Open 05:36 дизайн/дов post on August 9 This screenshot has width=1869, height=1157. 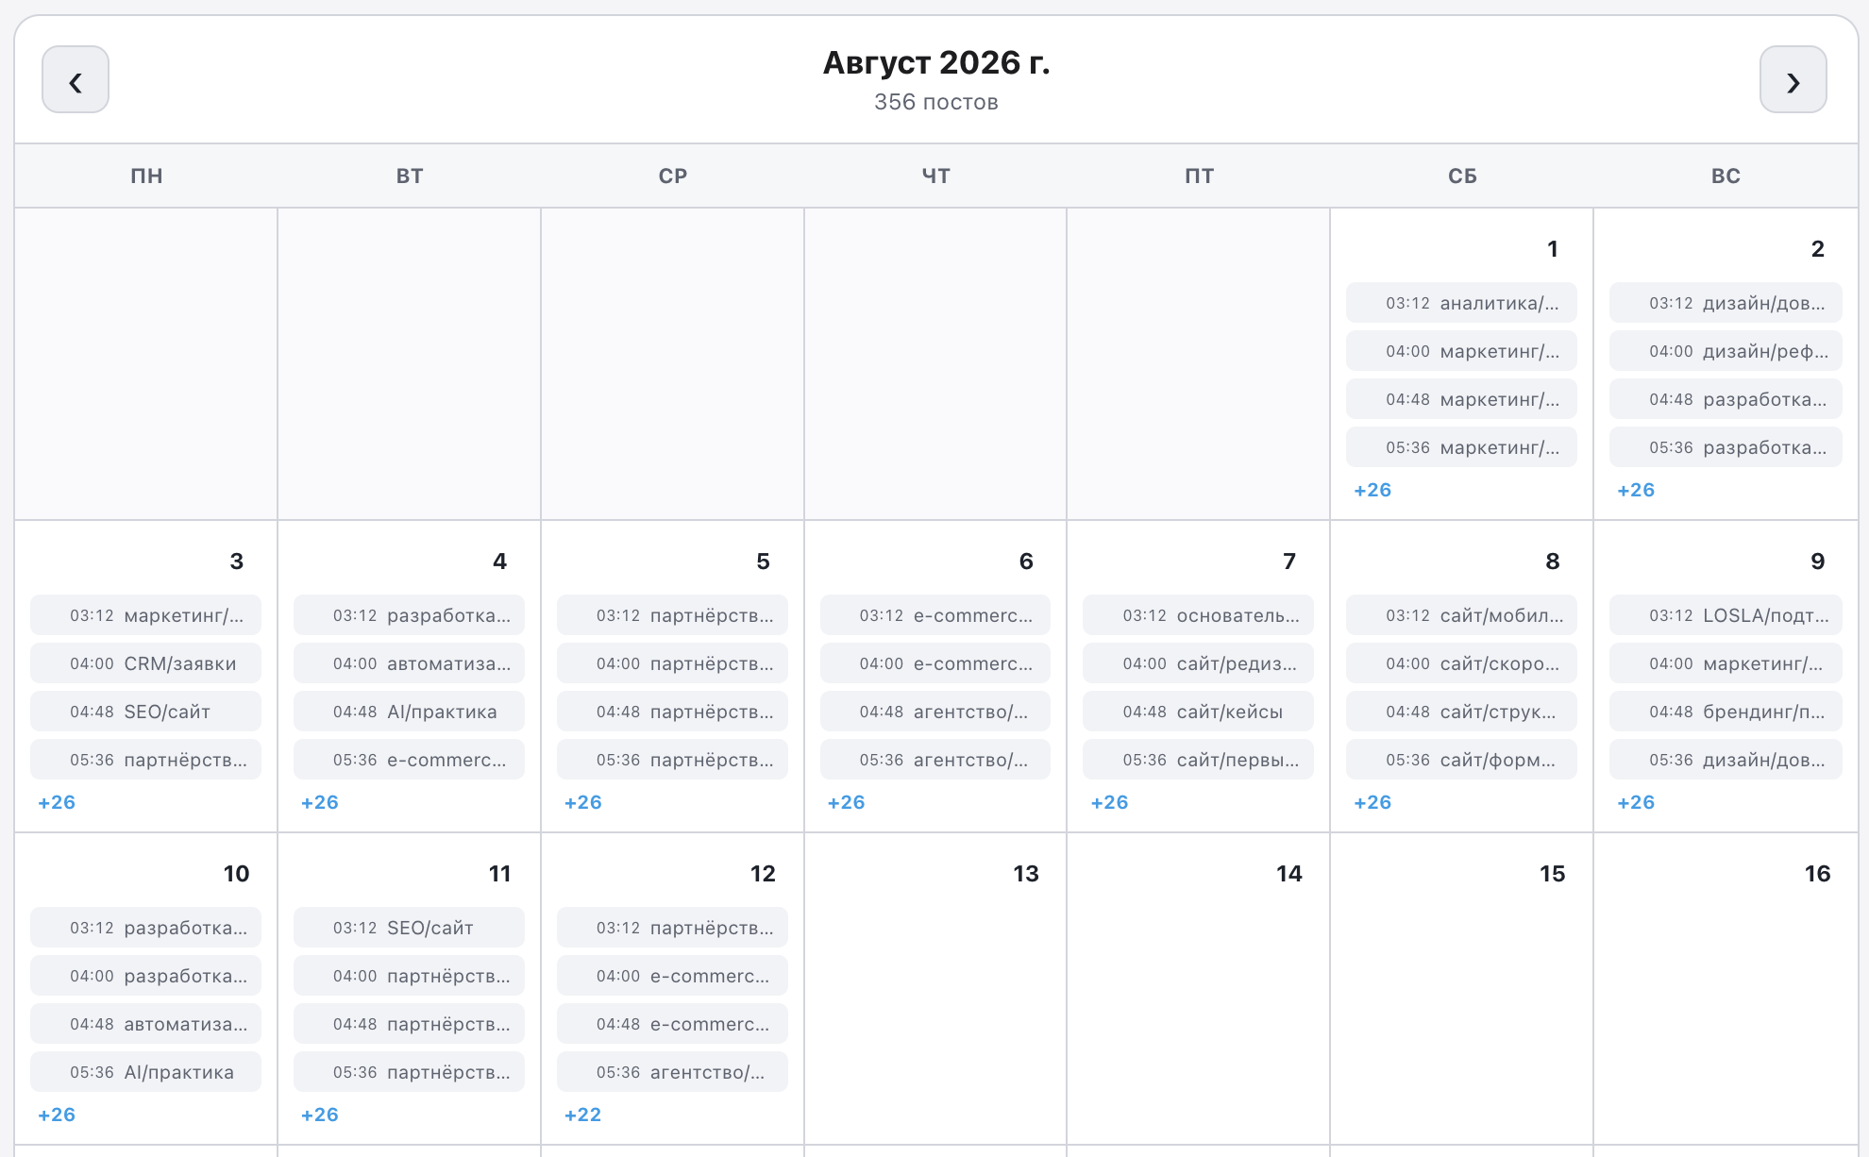tap(1726, 760)
